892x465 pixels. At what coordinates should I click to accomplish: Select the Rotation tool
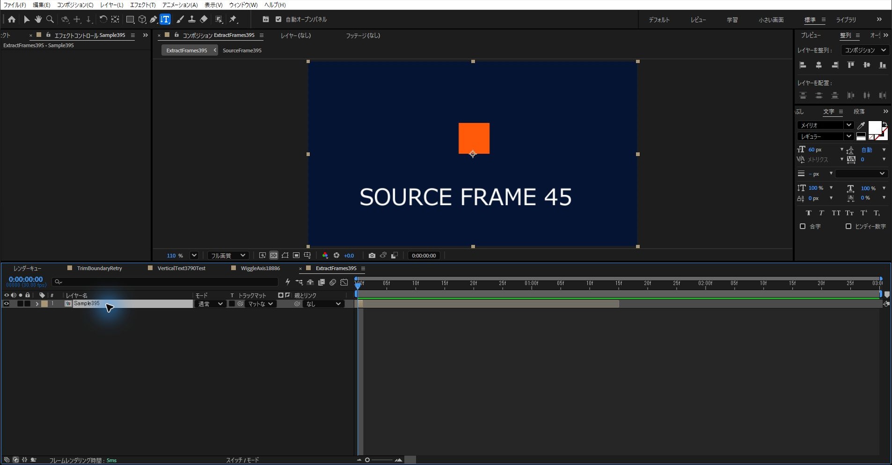[103, 20]
